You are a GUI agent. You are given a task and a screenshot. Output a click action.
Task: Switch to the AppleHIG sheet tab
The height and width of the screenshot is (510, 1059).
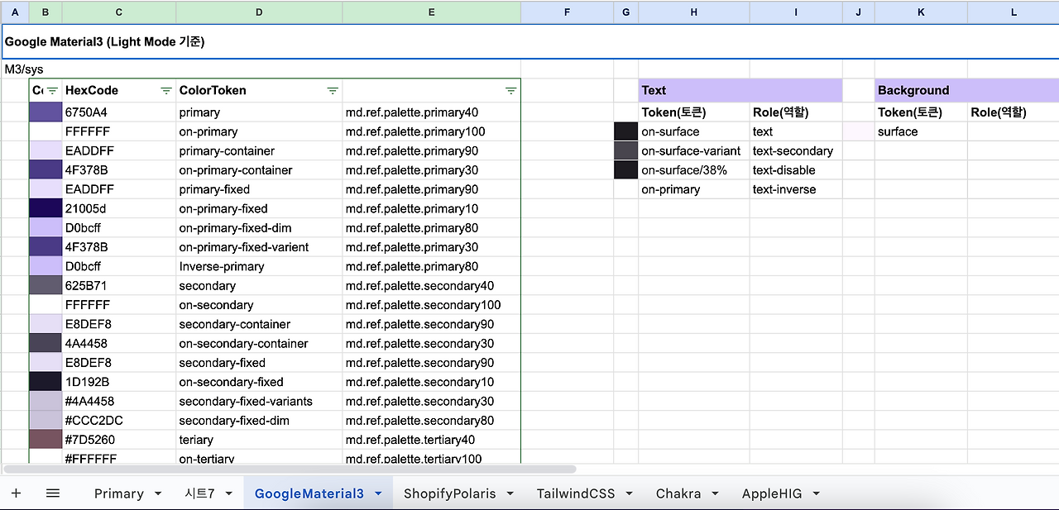coord(772,493)
